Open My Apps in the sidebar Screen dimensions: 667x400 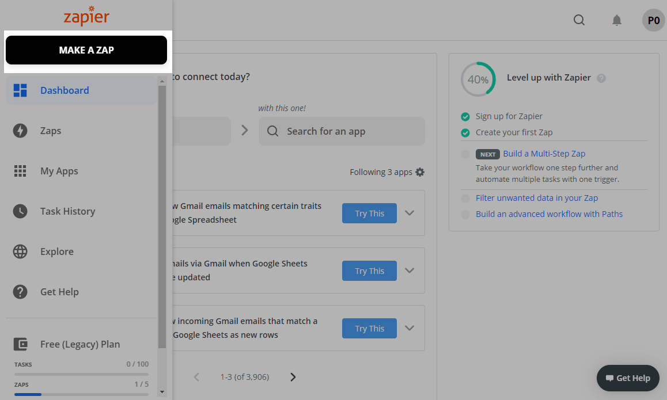click(x=59, y=171)
